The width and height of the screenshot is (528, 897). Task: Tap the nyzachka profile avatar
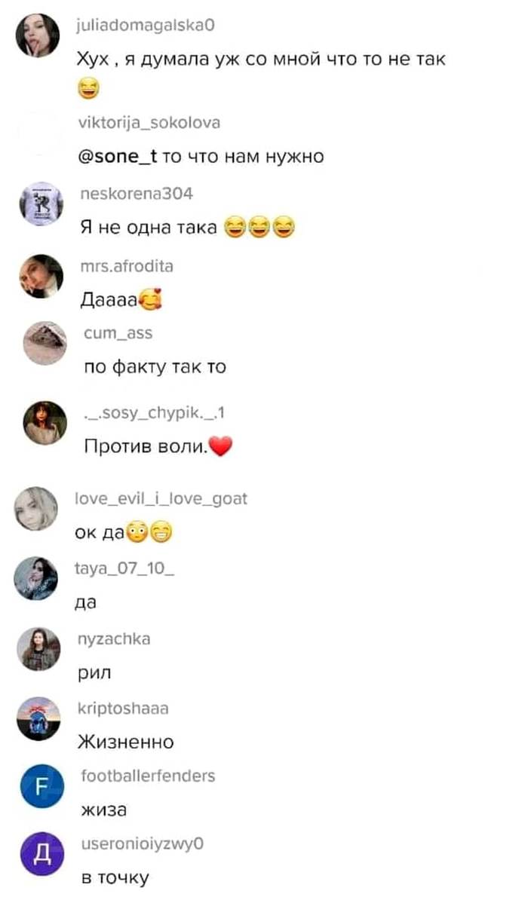coord(38,649)
